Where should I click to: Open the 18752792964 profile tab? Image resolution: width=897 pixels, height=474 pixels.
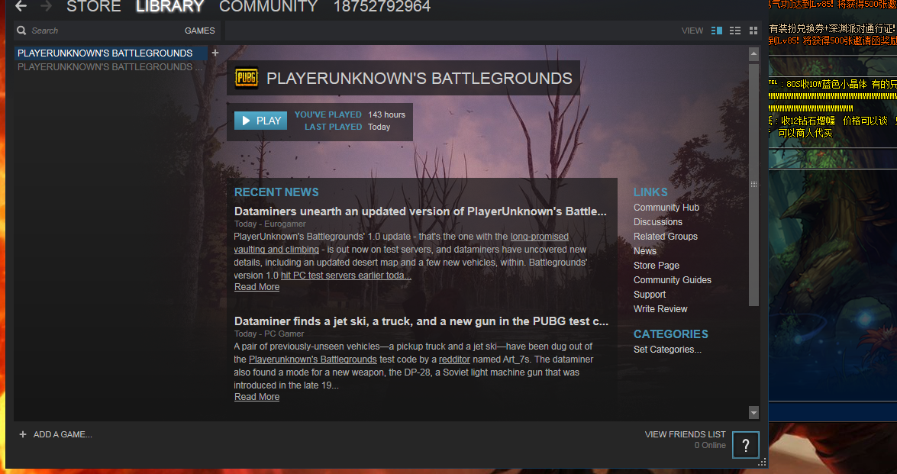point(382,6)
